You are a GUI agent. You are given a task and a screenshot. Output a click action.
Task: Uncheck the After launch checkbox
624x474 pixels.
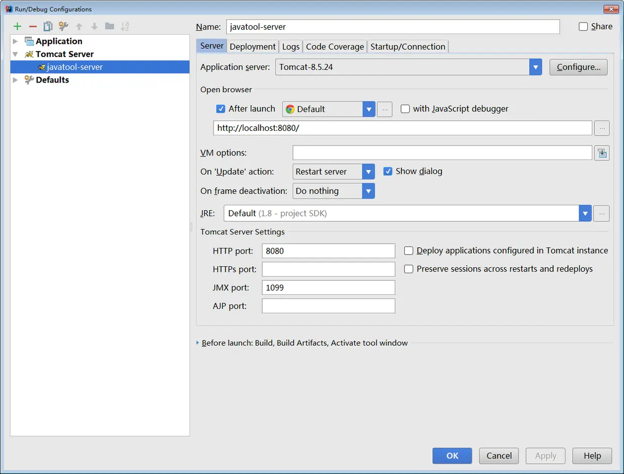pos(220,109)
